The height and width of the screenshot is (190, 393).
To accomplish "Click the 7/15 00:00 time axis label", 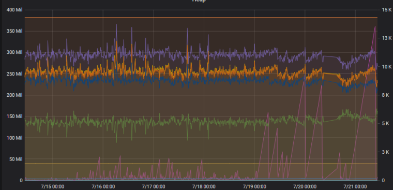I will [x=53, y=187].
